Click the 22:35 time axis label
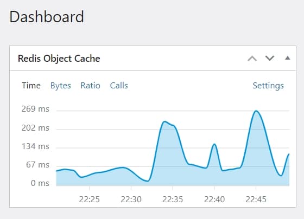Image resolution: width=304 pixels, height=219 pixels. [173, 199]
